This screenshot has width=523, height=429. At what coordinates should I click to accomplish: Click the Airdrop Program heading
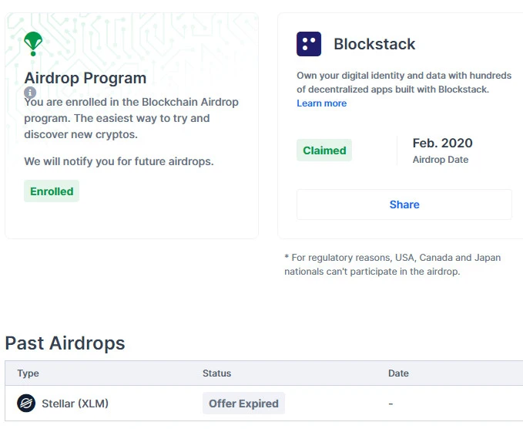[x=85, y=78]
